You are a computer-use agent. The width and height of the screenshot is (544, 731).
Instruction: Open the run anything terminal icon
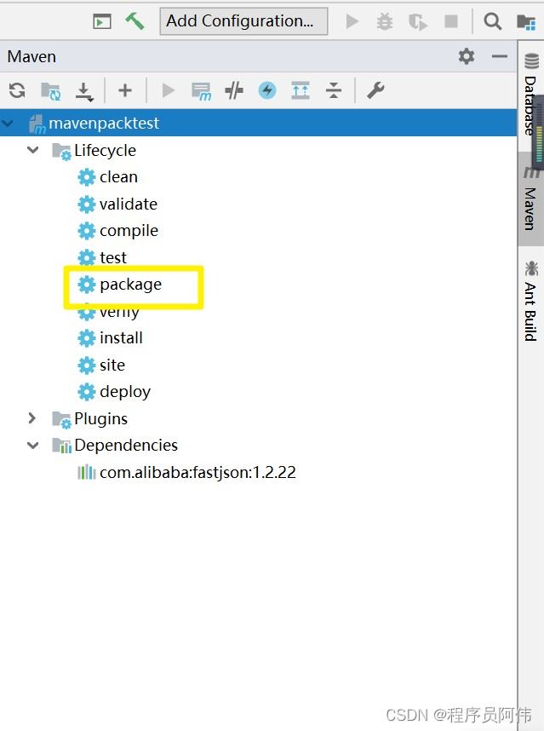click(x=101, y=21)
